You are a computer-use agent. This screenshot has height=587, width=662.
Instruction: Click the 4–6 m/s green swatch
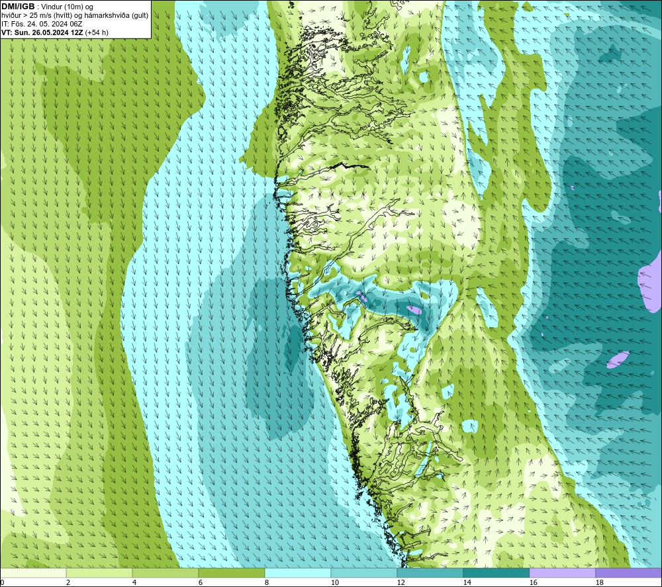point(165,573)
